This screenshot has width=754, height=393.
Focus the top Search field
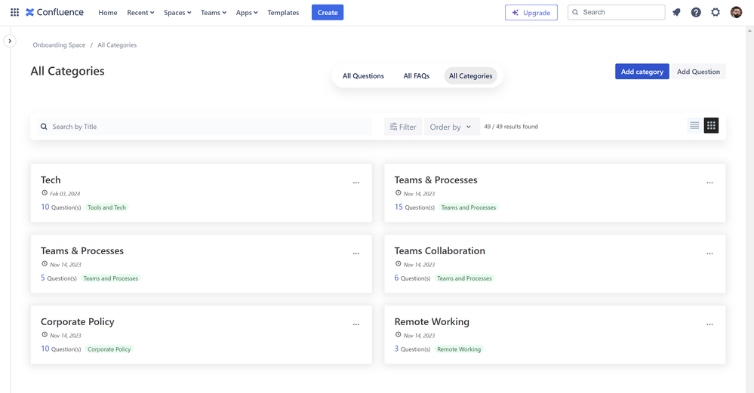click(617, 13)
